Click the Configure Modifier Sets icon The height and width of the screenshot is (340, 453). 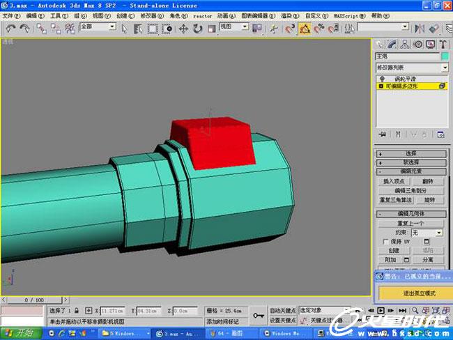441,134
